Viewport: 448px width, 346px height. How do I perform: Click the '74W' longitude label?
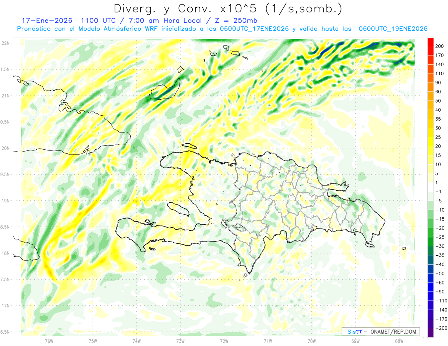pos(136,341)
